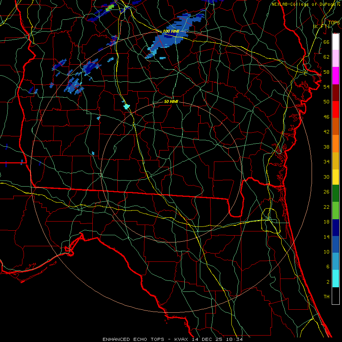Click the cyan 2-6 kft legend swatch
This screenshot has height=342, width=342.
pos(336,279)
